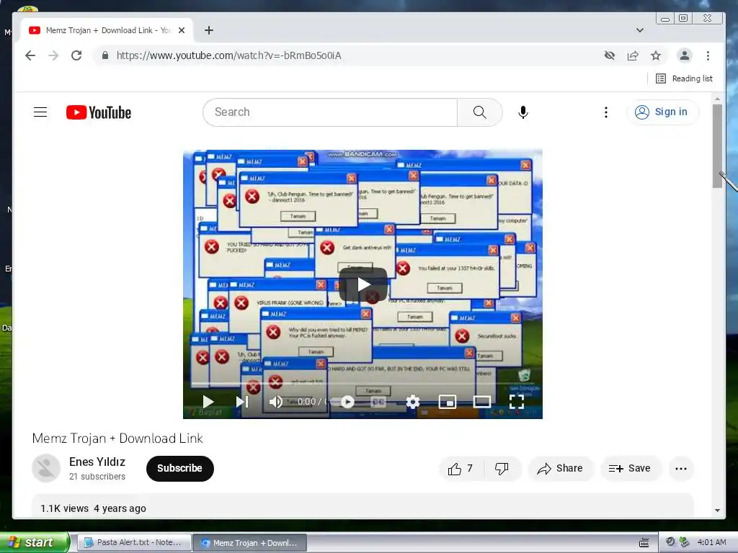Click the crossed-out eye icon in address bar

[610, 55]
